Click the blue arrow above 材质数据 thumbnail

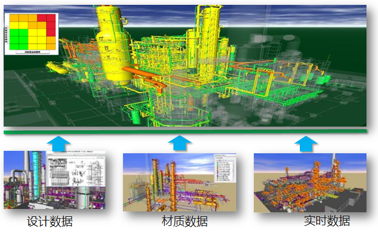179,143
